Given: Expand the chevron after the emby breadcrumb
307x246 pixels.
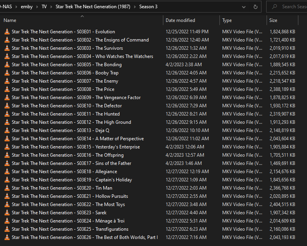Looking at the screenshot, I should tap(37, 7).
